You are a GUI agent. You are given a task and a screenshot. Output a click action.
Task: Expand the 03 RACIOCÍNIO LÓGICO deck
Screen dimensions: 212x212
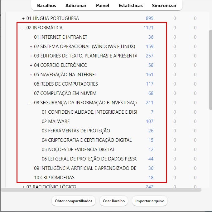point(23,187)
